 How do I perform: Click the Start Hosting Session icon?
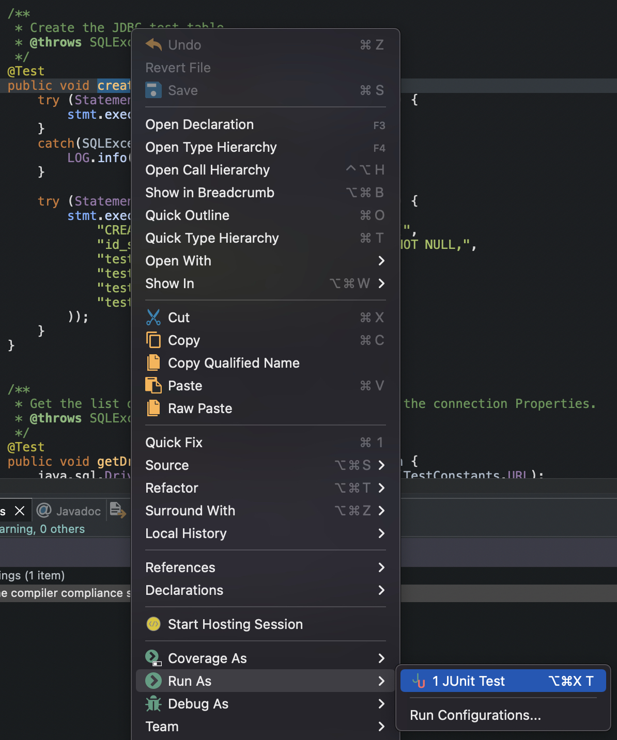coord(153,624)
